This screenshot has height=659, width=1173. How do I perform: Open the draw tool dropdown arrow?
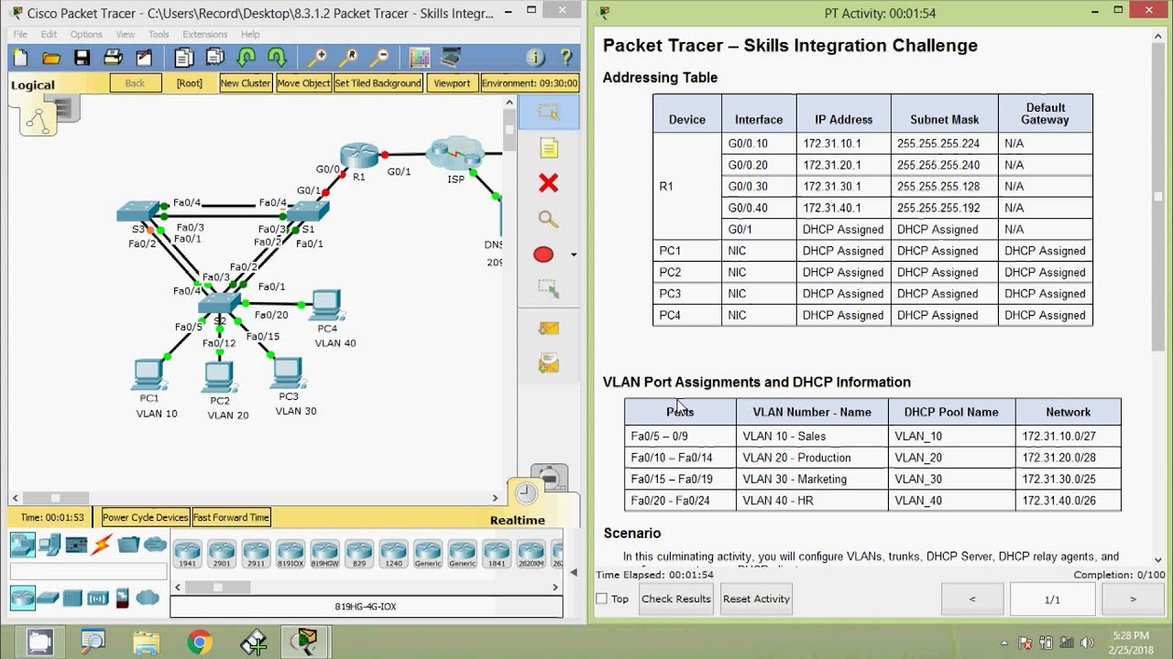[574, 254]
